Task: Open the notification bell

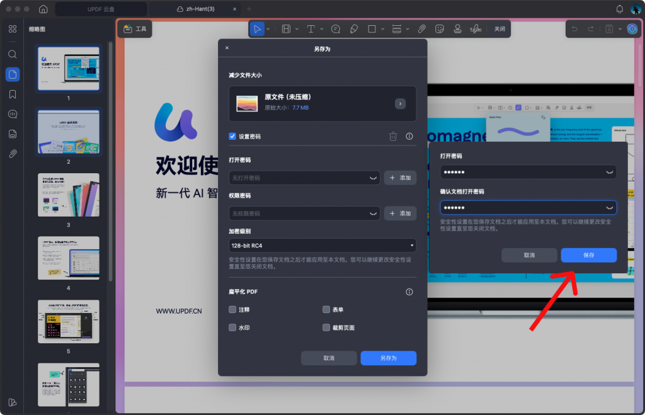Action: click(620, 9)
